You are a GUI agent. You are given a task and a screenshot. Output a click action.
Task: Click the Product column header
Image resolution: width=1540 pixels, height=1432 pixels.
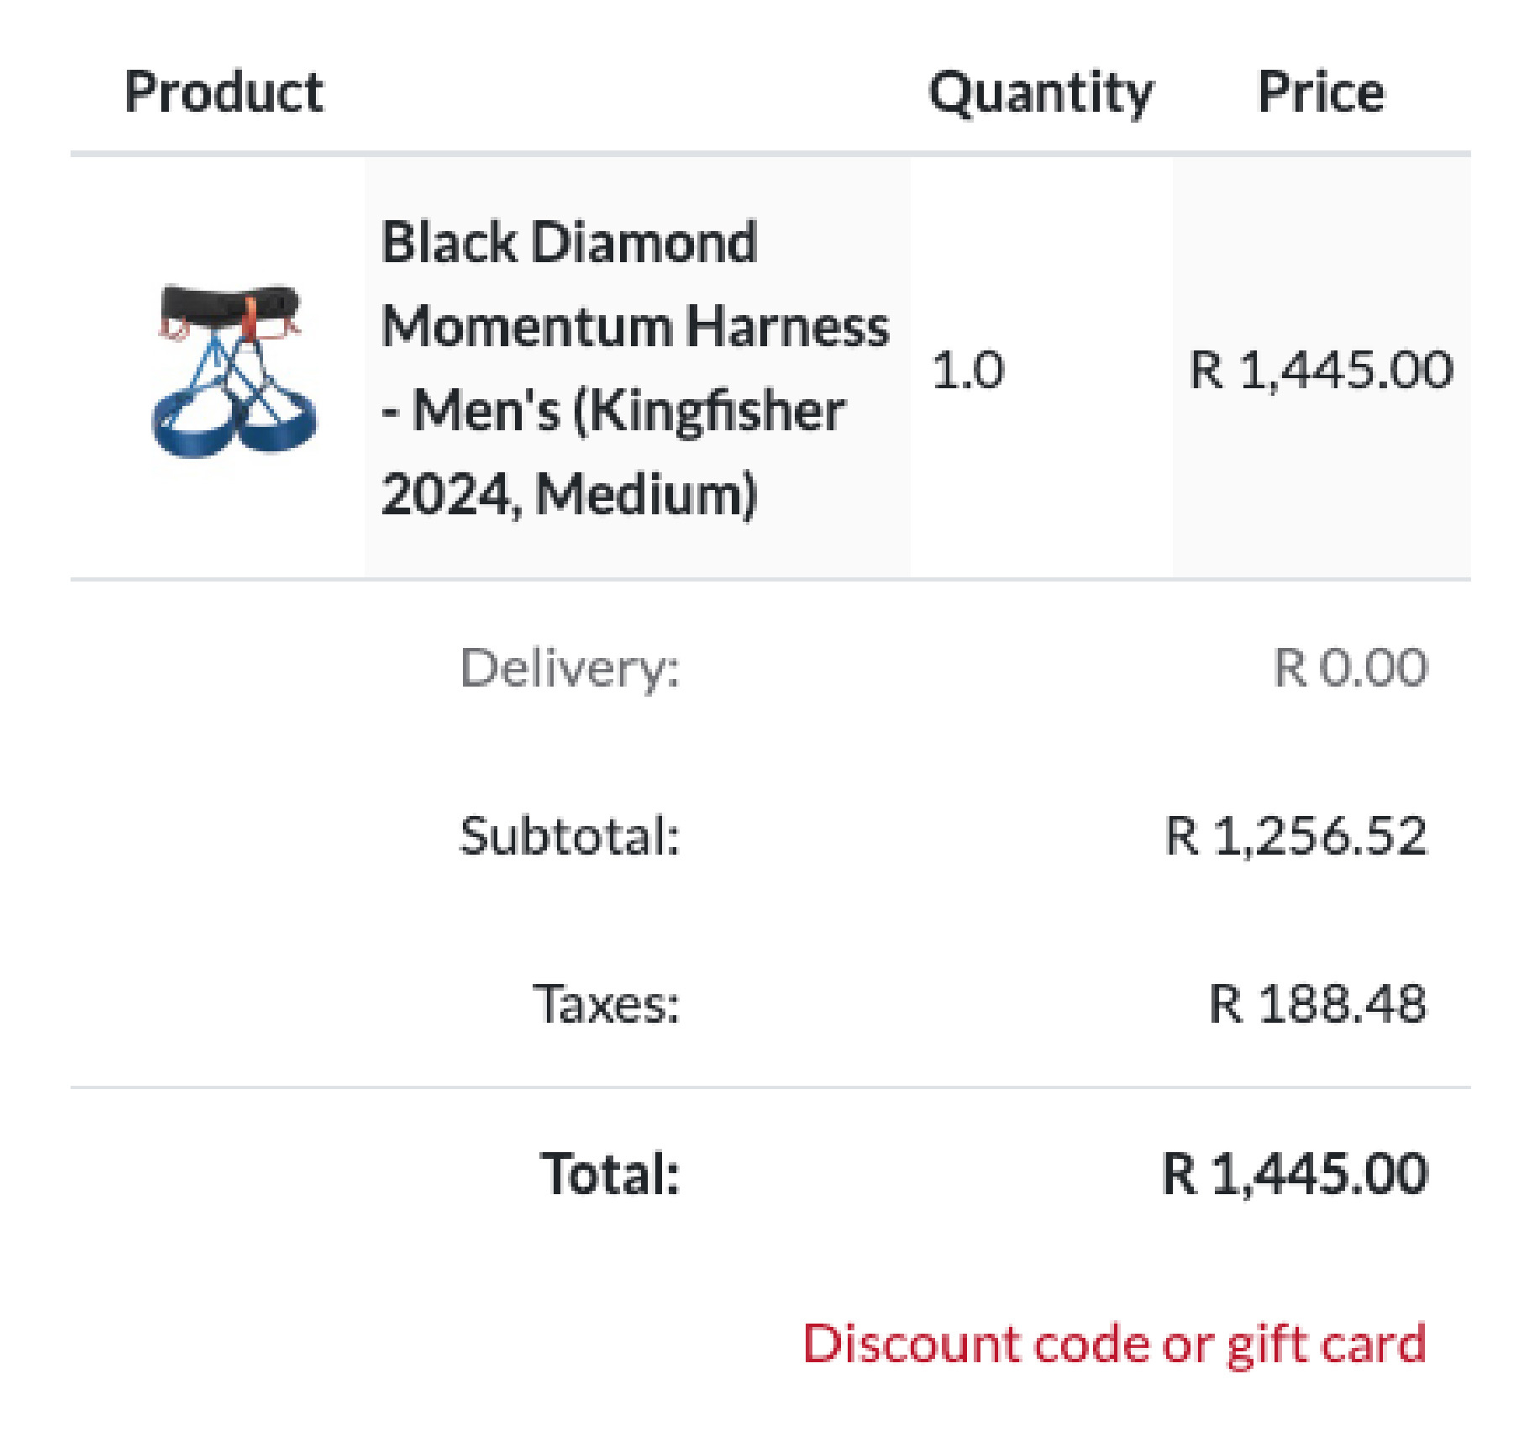[223, 92]
